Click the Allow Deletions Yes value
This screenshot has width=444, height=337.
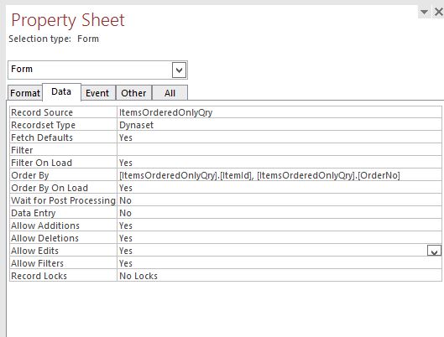tap(279, 238)
